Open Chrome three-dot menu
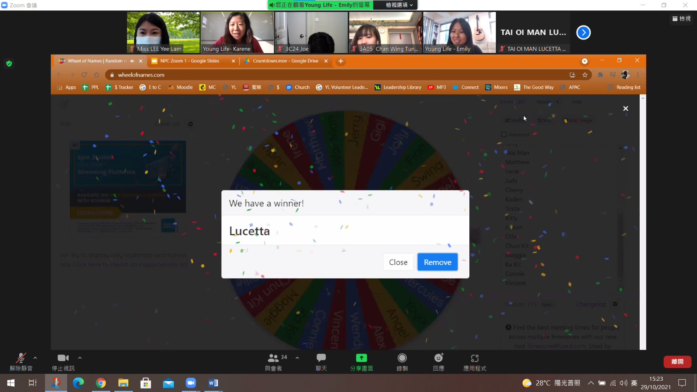This screenshot has height=392, width=697. point(638,75)
